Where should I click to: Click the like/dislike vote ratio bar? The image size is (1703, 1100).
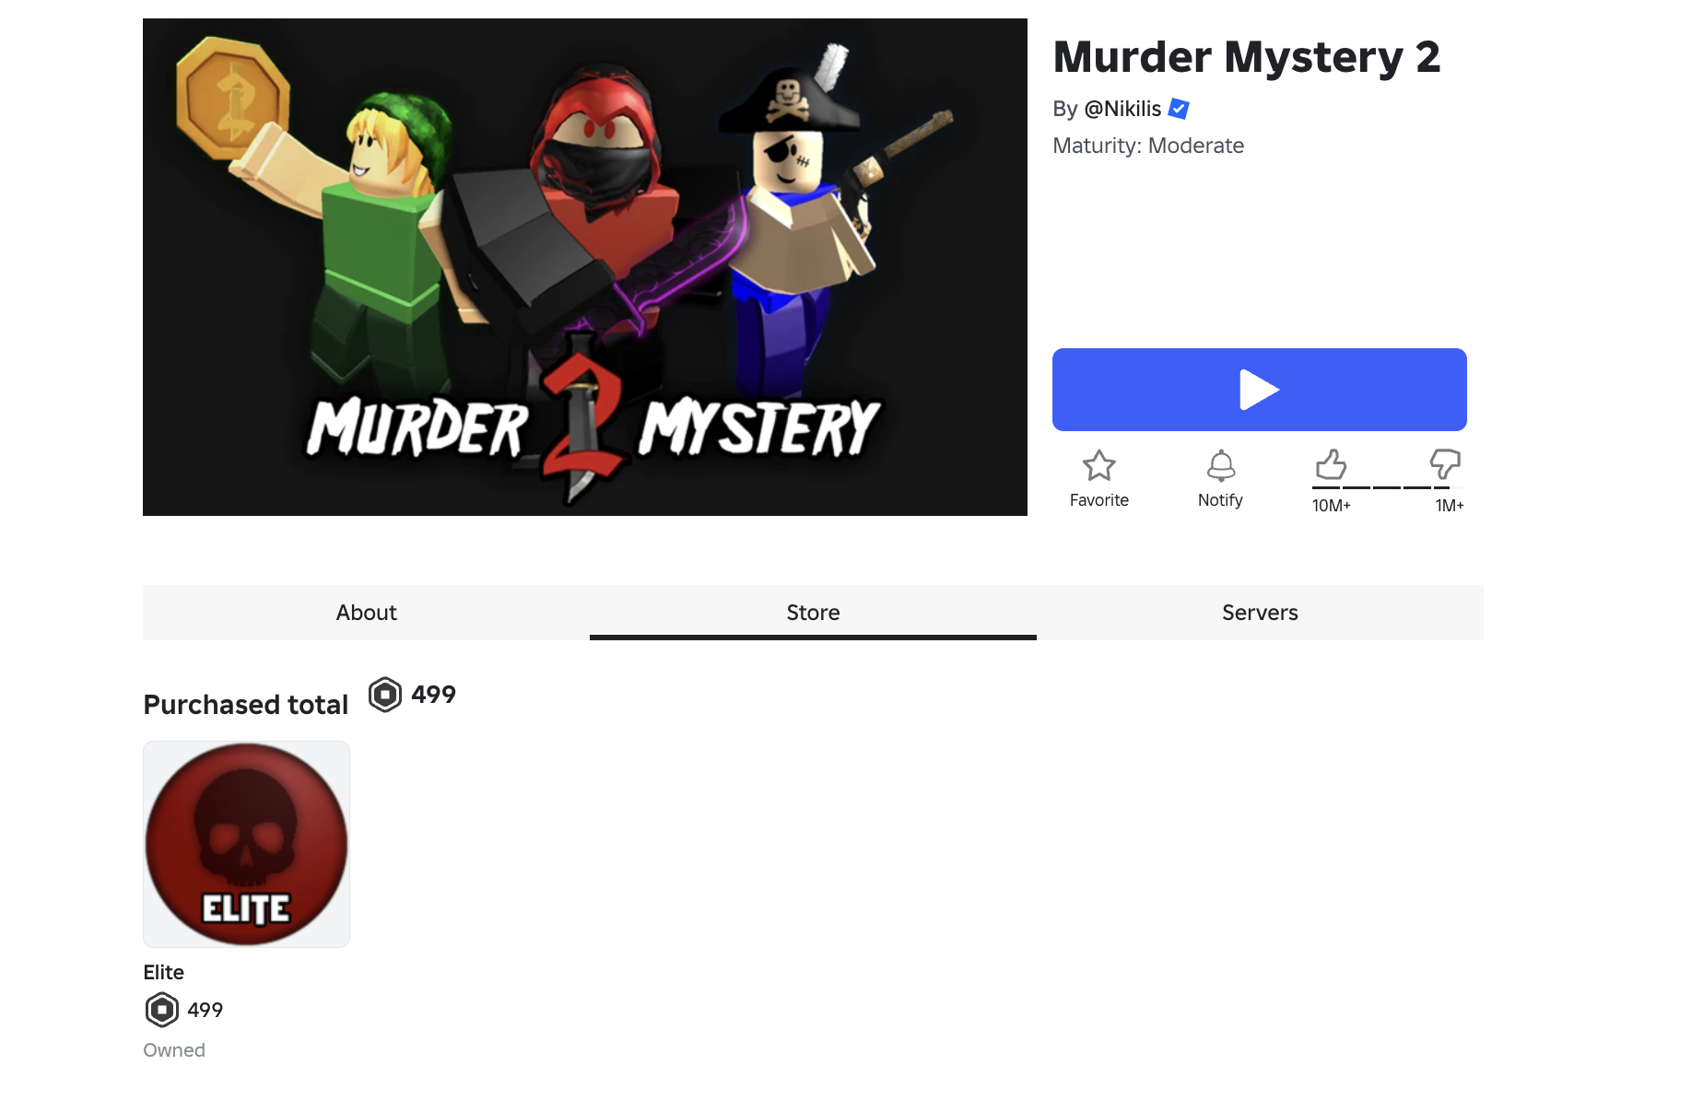(1388, 487)
